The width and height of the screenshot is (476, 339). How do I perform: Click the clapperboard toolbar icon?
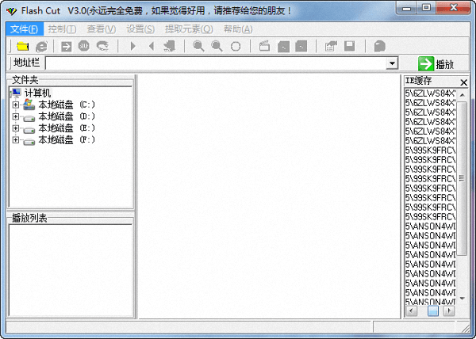coord(264,46)
